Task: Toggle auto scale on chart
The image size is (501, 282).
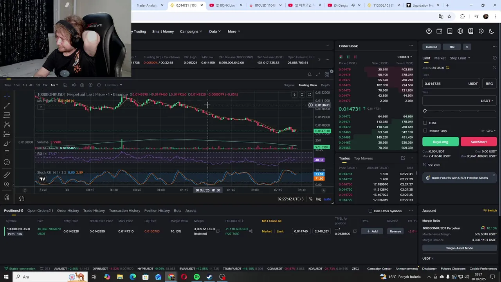Action: coord(328,199)
